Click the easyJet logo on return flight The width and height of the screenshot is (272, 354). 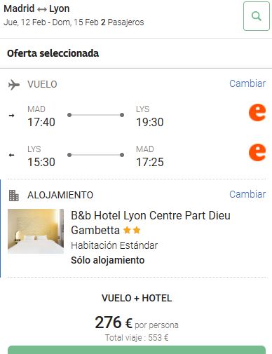tap(257, 153)
